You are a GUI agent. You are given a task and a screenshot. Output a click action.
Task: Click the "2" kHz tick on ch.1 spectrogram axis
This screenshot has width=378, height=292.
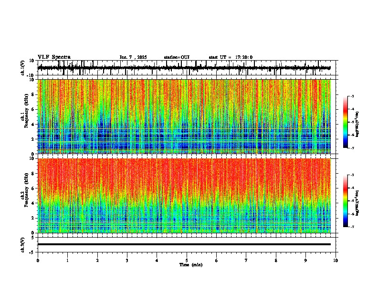point(33,139)
